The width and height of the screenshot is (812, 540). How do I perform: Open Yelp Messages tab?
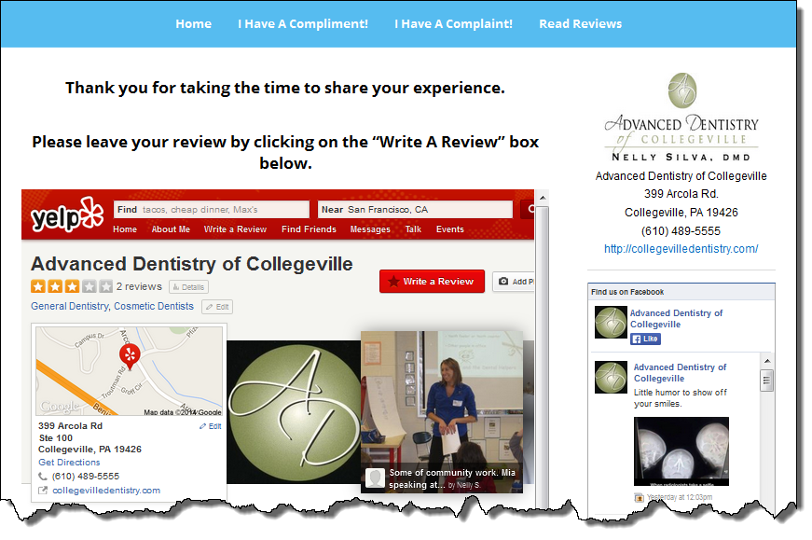click(370, 229)
